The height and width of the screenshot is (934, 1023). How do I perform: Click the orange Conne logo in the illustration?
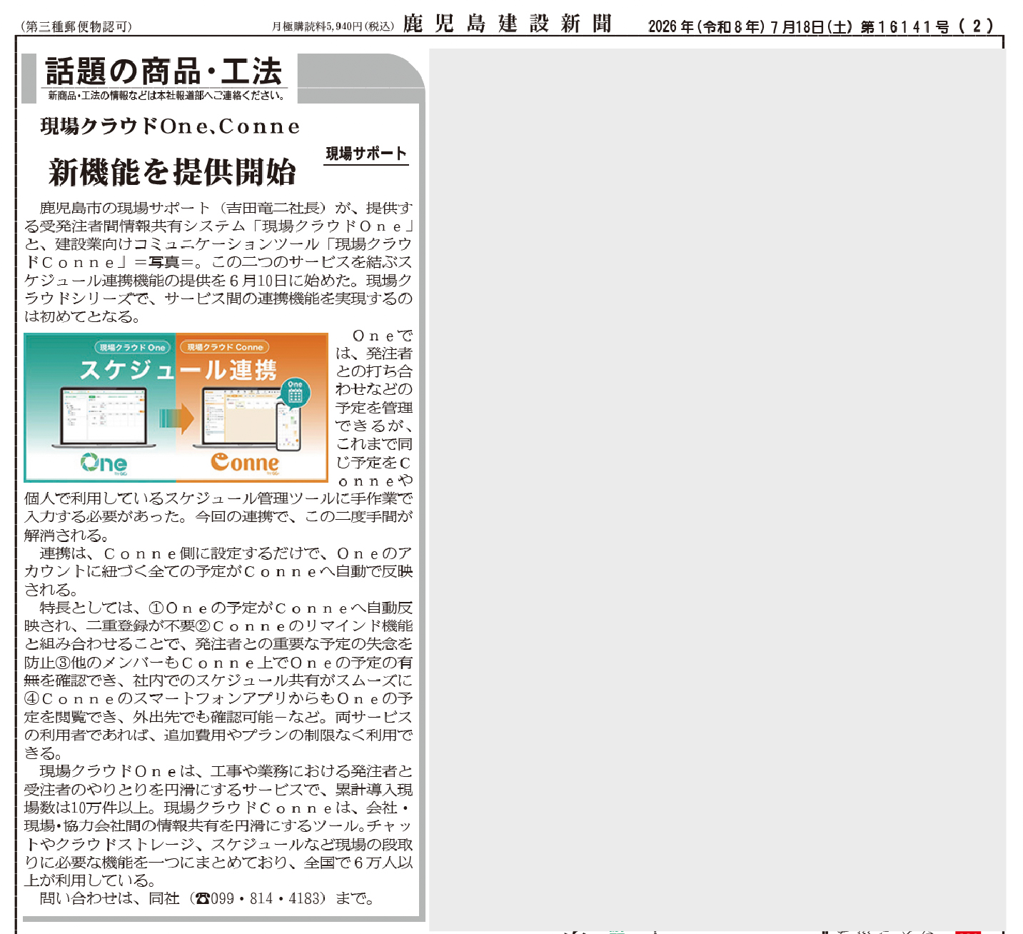coord(245,463)
